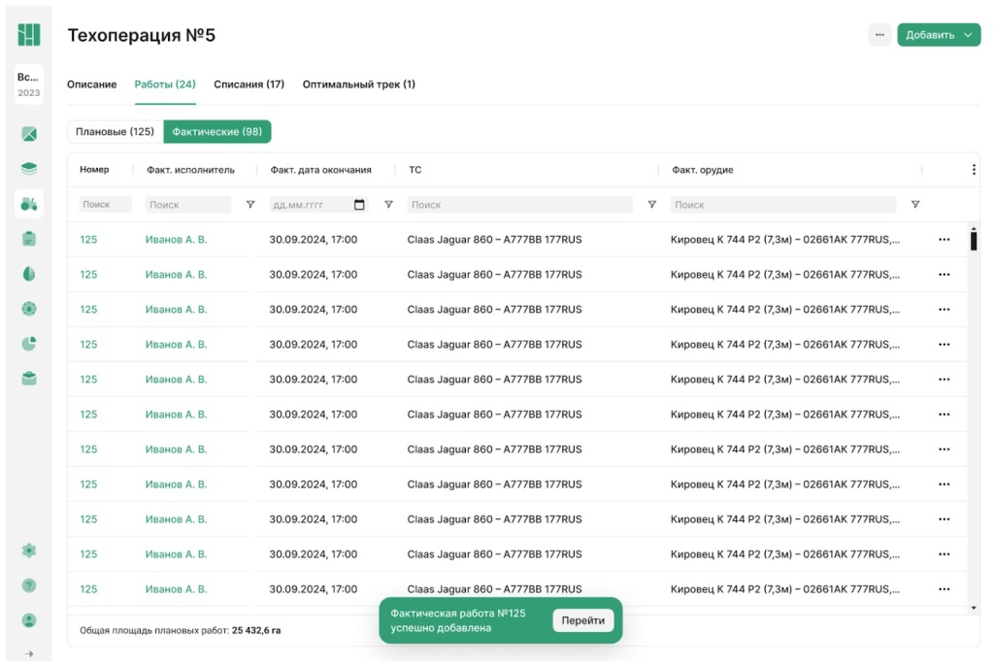Select Фактические (98) toggle

[216, 132]
